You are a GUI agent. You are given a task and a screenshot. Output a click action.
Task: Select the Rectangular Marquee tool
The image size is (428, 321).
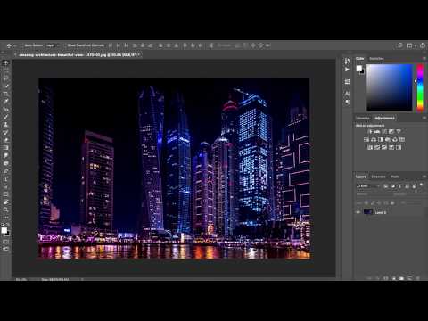tap(5, 70)
